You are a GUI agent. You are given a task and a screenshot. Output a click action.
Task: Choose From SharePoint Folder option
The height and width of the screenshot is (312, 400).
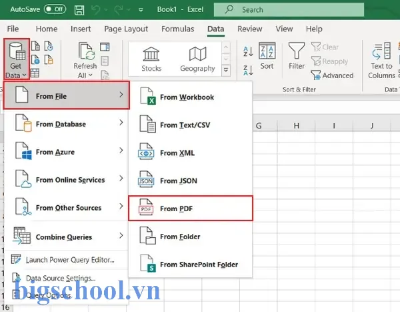point(190,265)
